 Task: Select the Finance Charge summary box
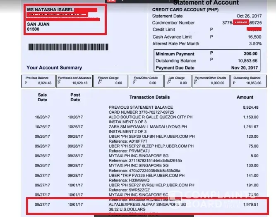coord(110,81)
